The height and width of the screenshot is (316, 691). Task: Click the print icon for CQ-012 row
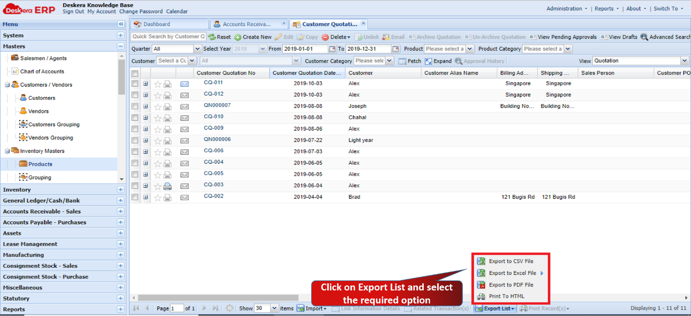pos(168,95)
